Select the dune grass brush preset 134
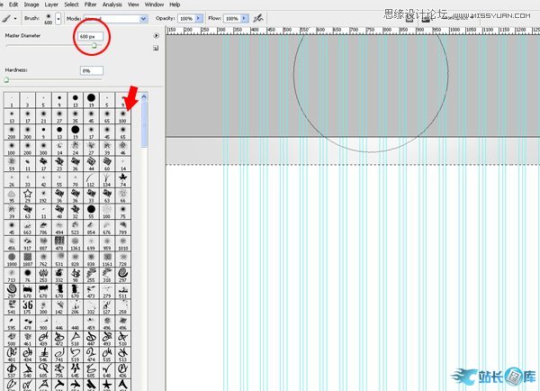This screenshot has width=540, height=391. click(105, 176)
